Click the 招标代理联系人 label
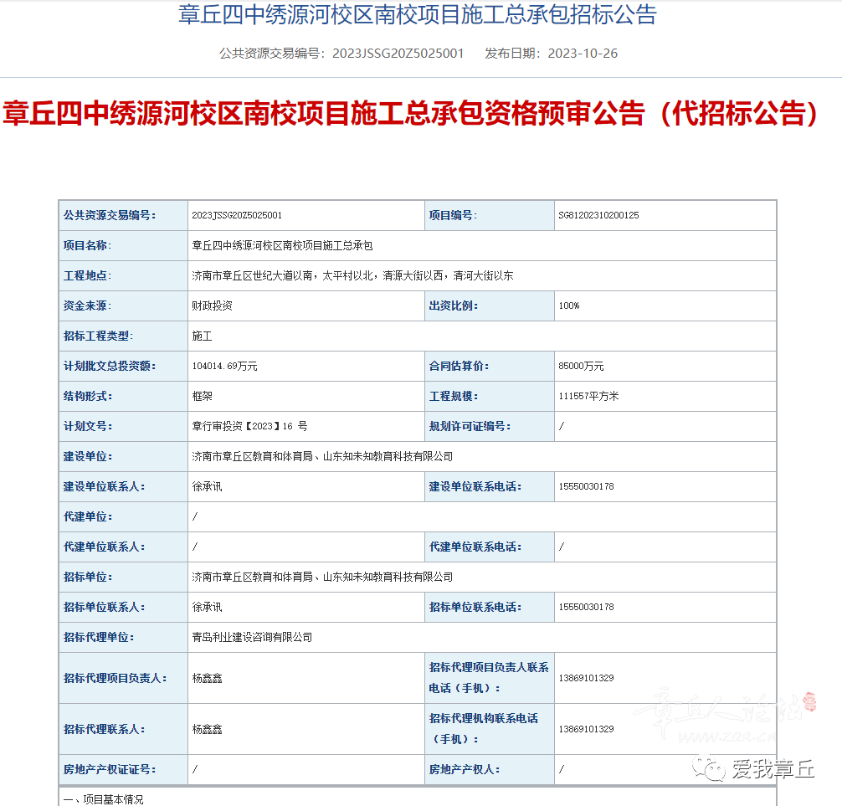The image size is (842, 806). 104,729
